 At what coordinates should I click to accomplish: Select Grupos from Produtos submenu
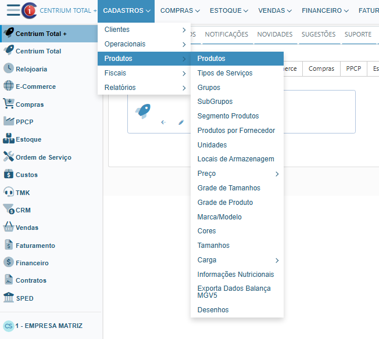pyautogui.click(x=209, y=88)
